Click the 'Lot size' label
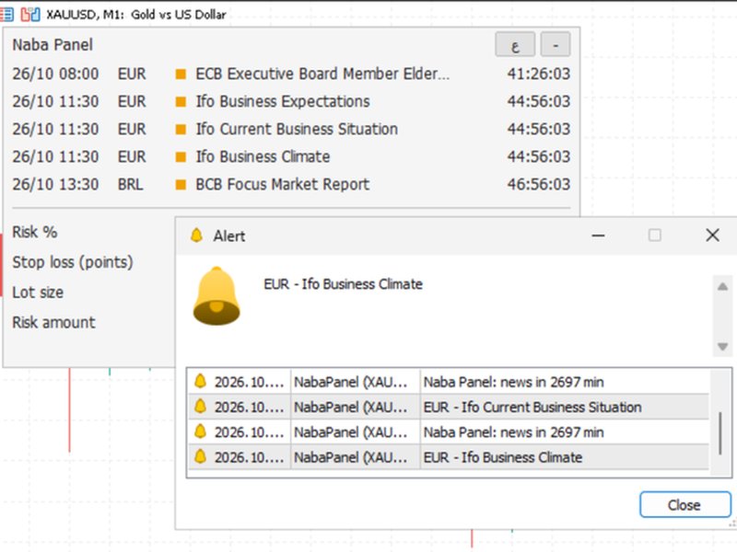This screenshot has width=737, height=552. 38,293
